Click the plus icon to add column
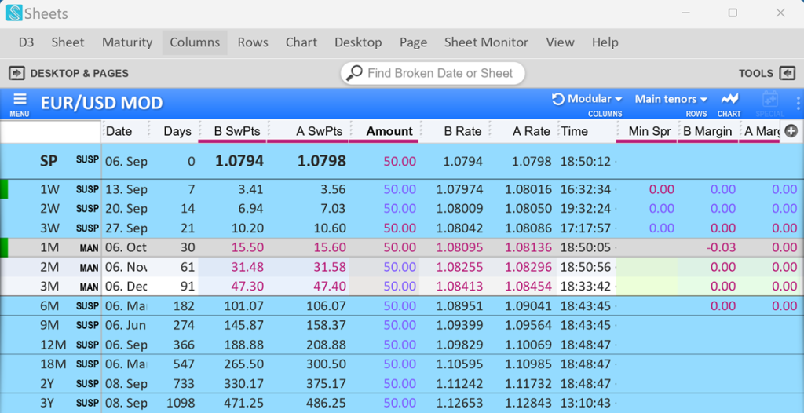This screenshot has height=413, width=804. 791,131
